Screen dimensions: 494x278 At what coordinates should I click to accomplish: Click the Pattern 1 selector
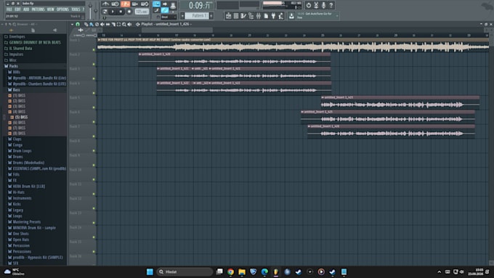(x=196, y=15)
